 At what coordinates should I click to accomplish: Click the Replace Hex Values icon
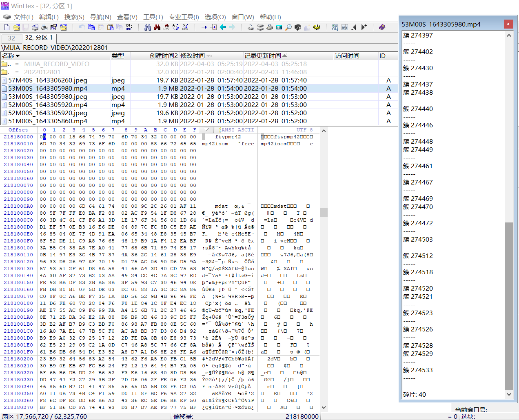[x=185, y=27]
